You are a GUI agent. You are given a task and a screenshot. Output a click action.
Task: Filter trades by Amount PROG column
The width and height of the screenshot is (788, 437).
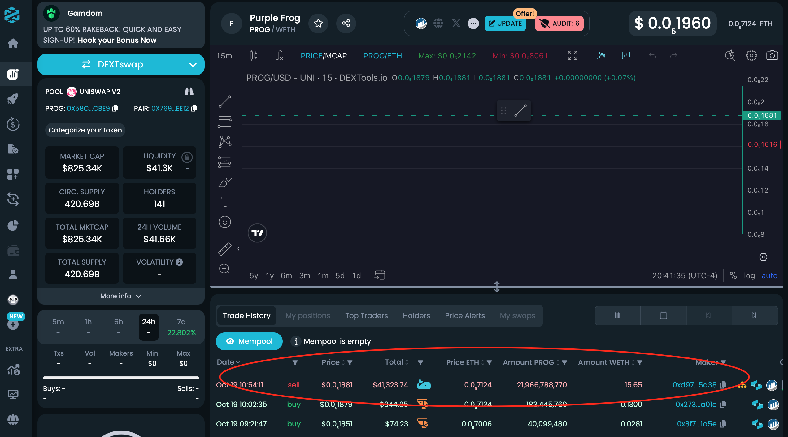pyautogui.click(x=564, y=362)
